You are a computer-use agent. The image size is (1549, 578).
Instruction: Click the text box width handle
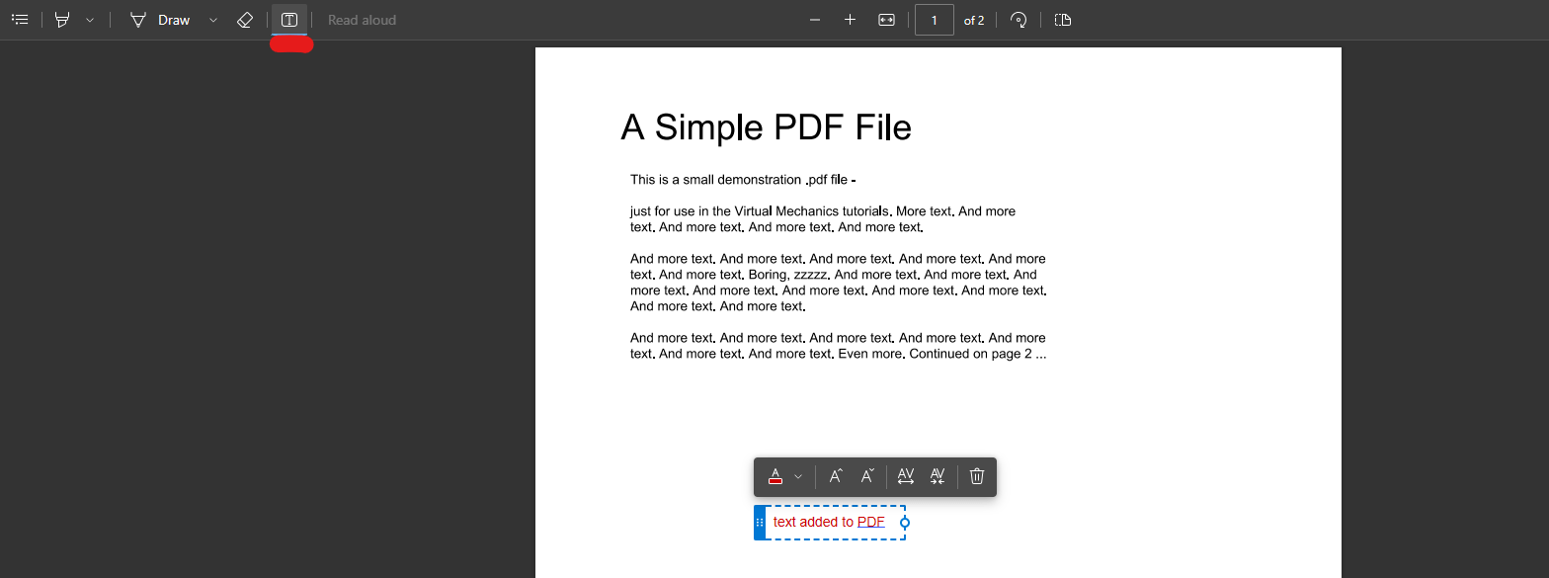pos(905,522)
